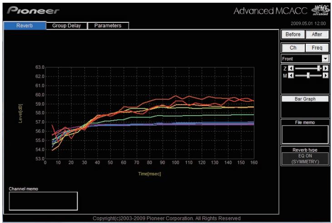Click the Time[msec] axis label
Viewport: 332px width, 223px height.
click(x=149, y=174)
